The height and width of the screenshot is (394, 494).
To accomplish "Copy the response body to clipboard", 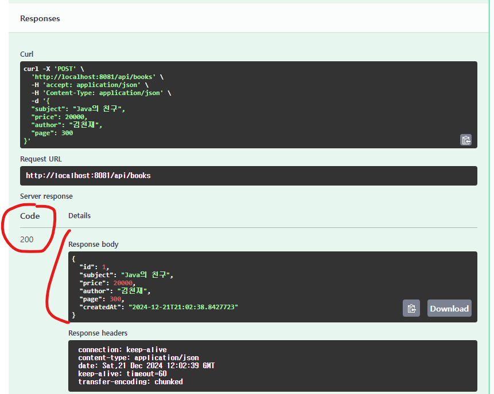I will tap(411, 308).
